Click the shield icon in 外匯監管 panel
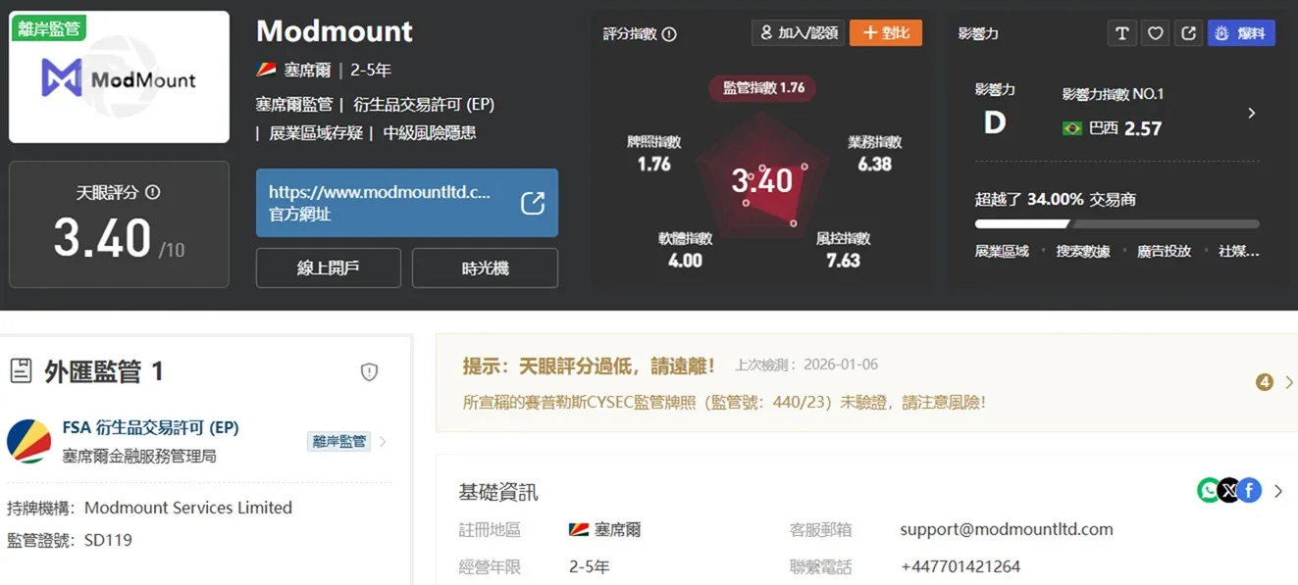 coord(369,371)
